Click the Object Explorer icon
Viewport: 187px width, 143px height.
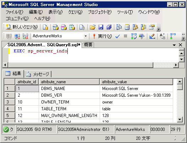tap(135, 27)
